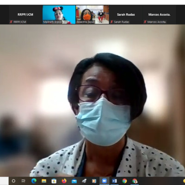Select Maestra Zayu's video thumbnail
This screenshot has height=185, width=185.
pyautogui.click(x=92, y=15)
